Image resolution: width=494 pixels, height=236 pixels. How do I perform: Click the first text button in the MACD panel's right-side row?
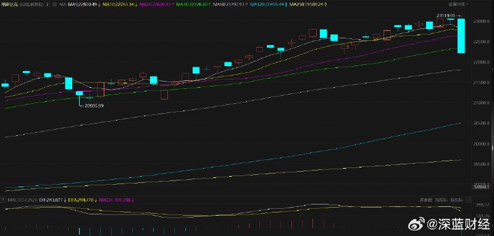point(426,200)
